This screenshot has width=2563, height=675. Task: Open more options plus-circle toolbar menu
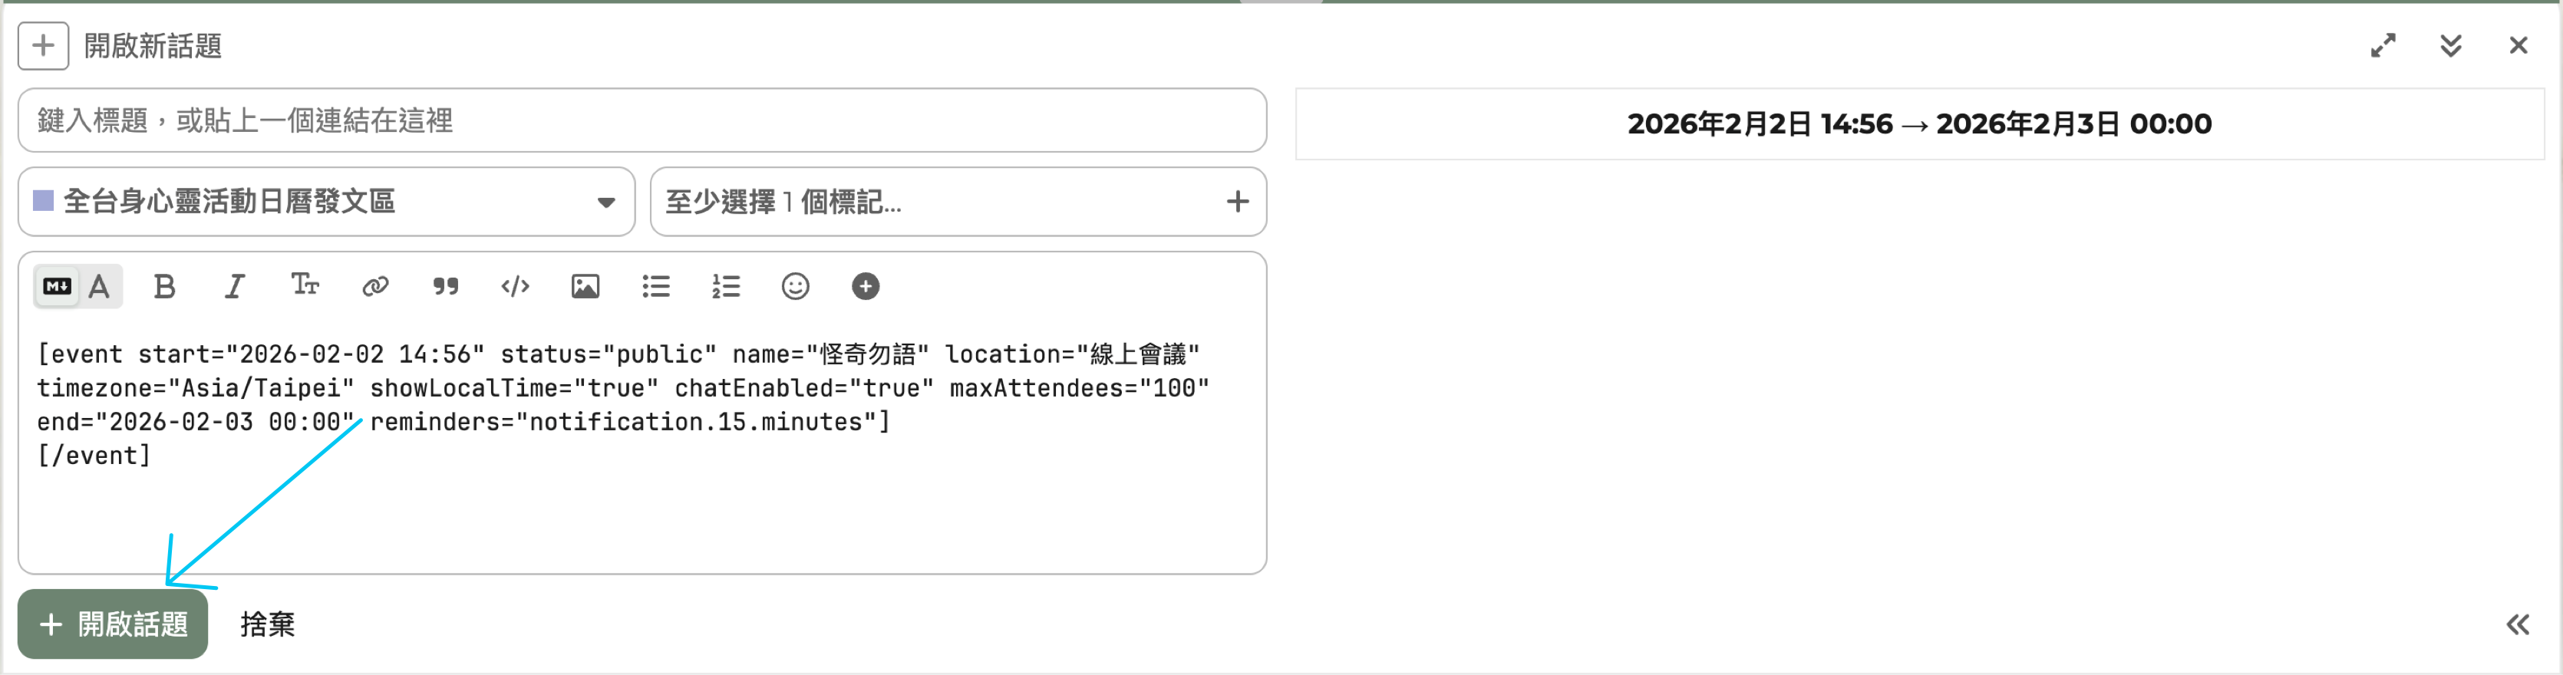(866, 288)
